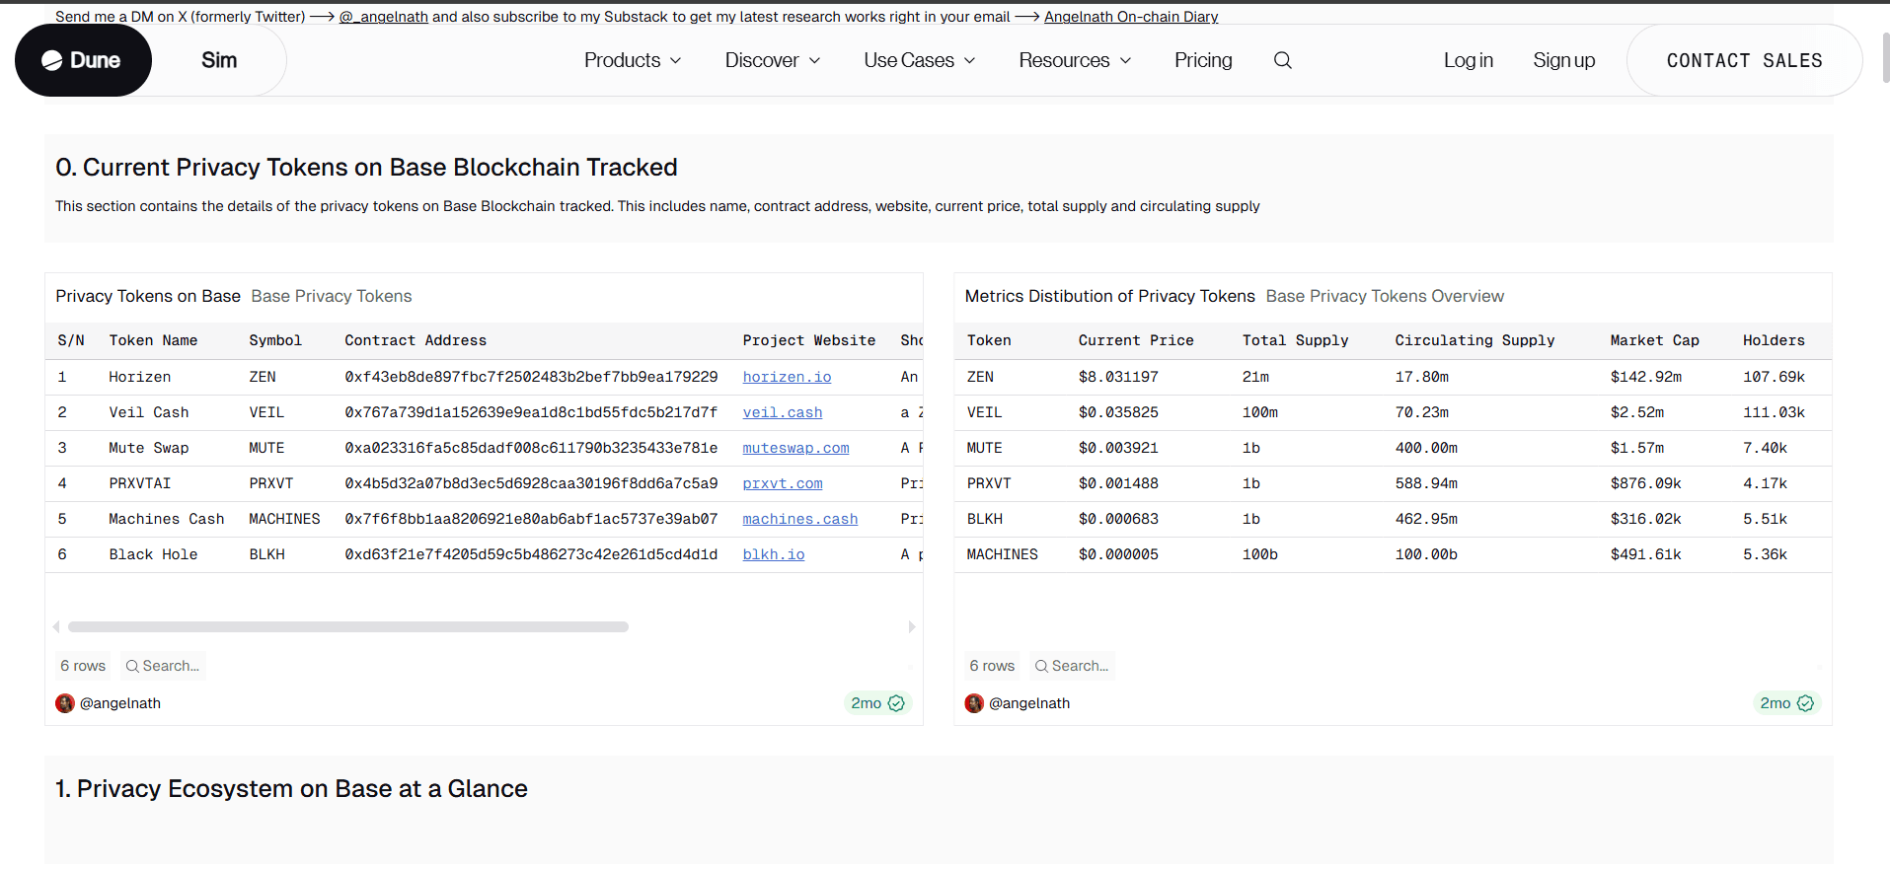
Task: Click '6 rows' label under Metrics Distribution table
Action: pyautogui.click(x=992, y=666)
